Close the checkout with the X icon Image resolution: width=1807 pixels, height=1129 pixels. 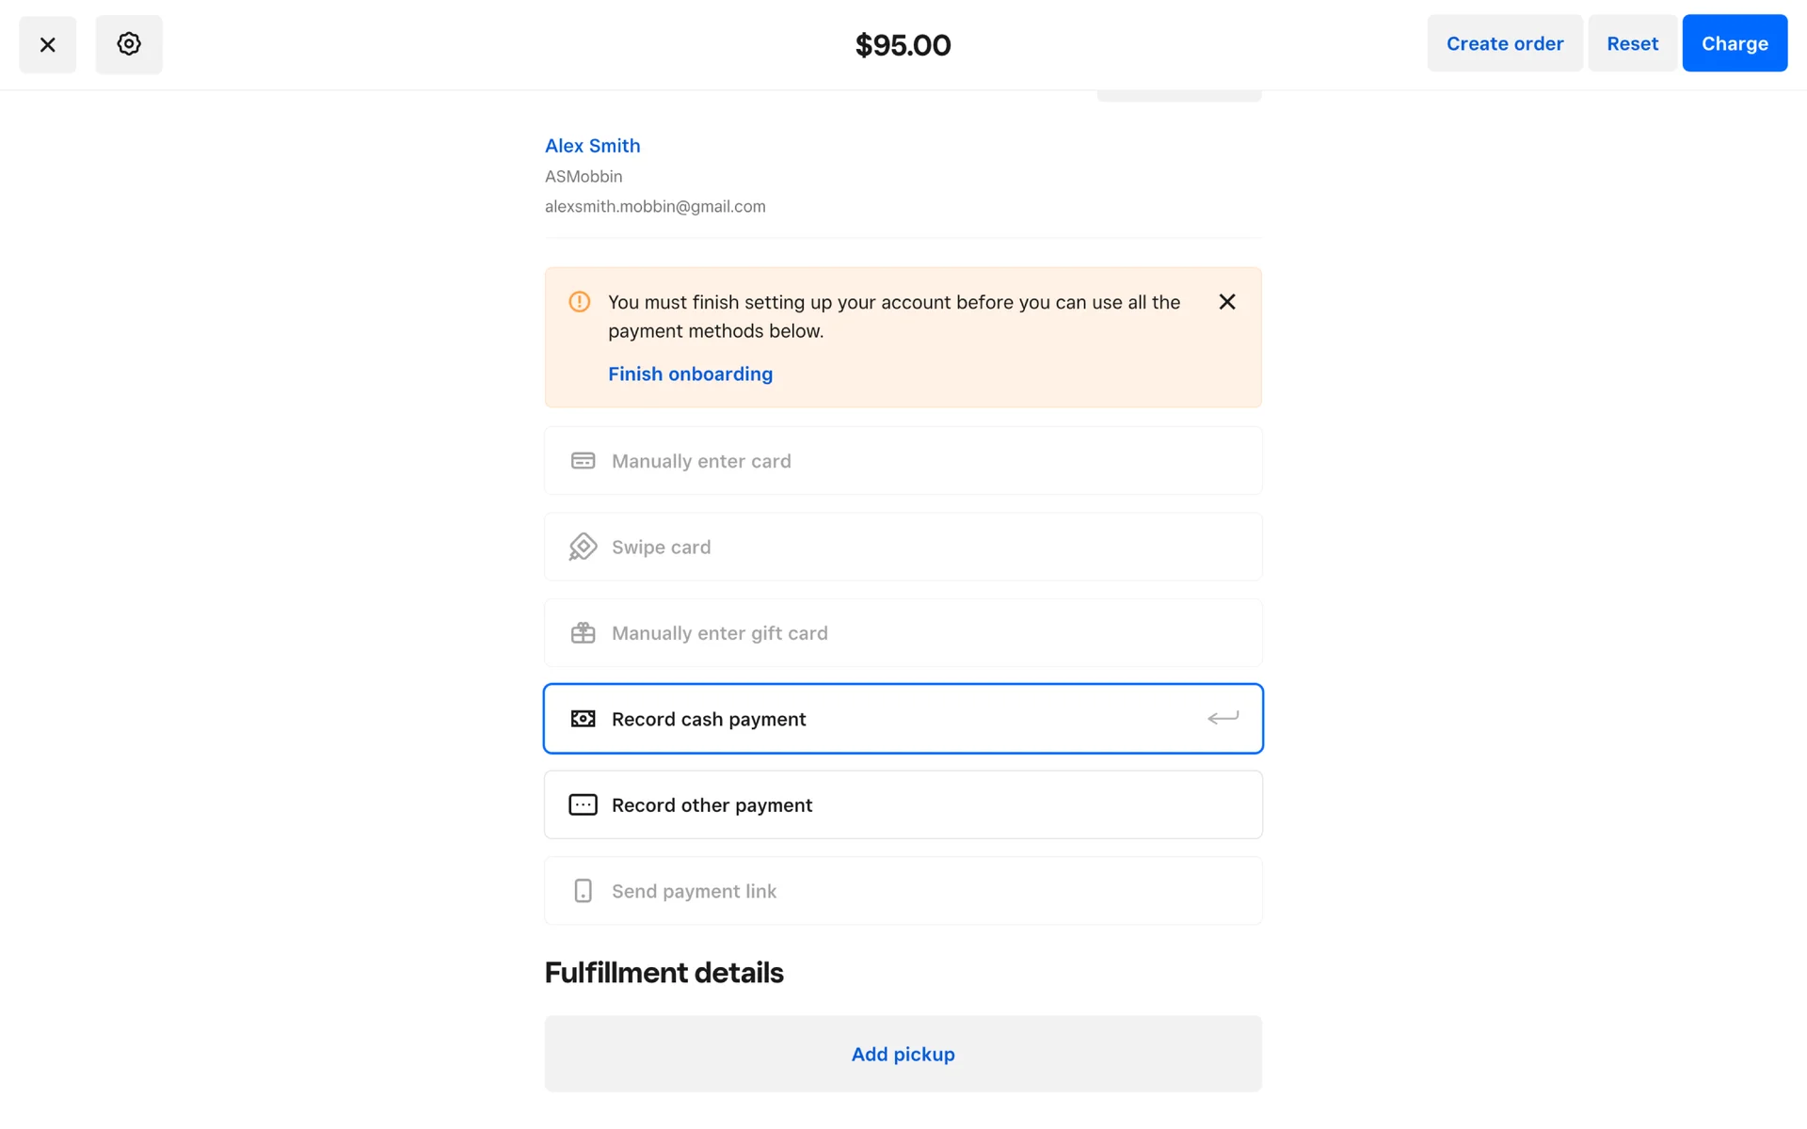(47, 44)
